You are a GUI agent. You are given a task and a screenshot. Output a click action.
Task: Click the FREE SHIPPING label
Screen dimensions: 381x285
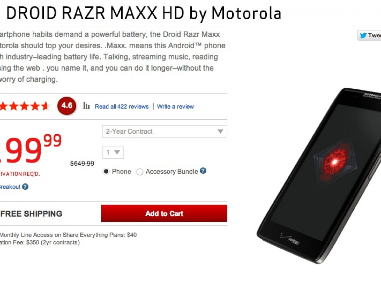pyautogui.click(x=31, y=214)
